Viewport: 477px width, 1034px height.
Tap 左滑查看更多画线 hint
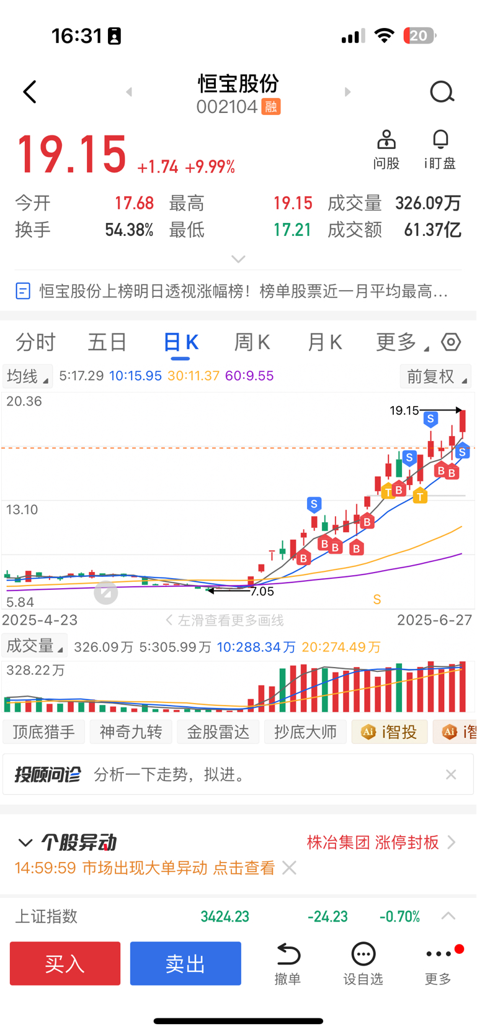click(224, 620)
